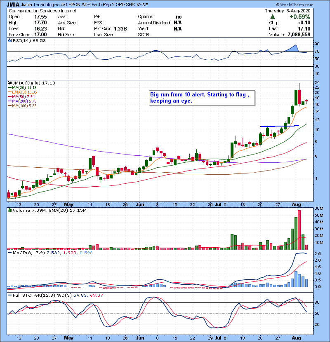Viewport: 330px width, 342px height.
Task: Click the Options value no
Action: 179,17
